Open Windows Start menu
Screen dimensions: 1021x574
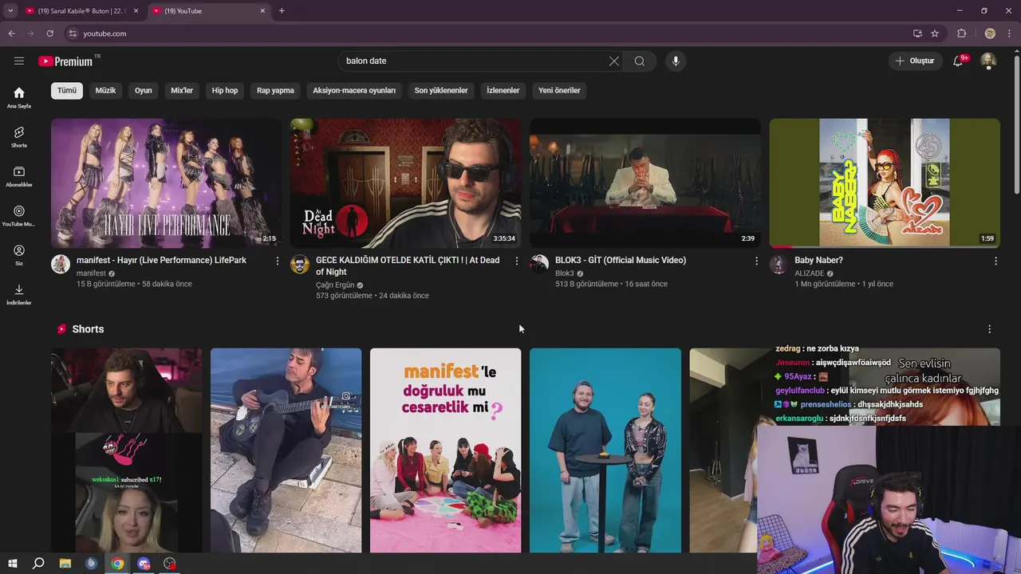point(12,564)
